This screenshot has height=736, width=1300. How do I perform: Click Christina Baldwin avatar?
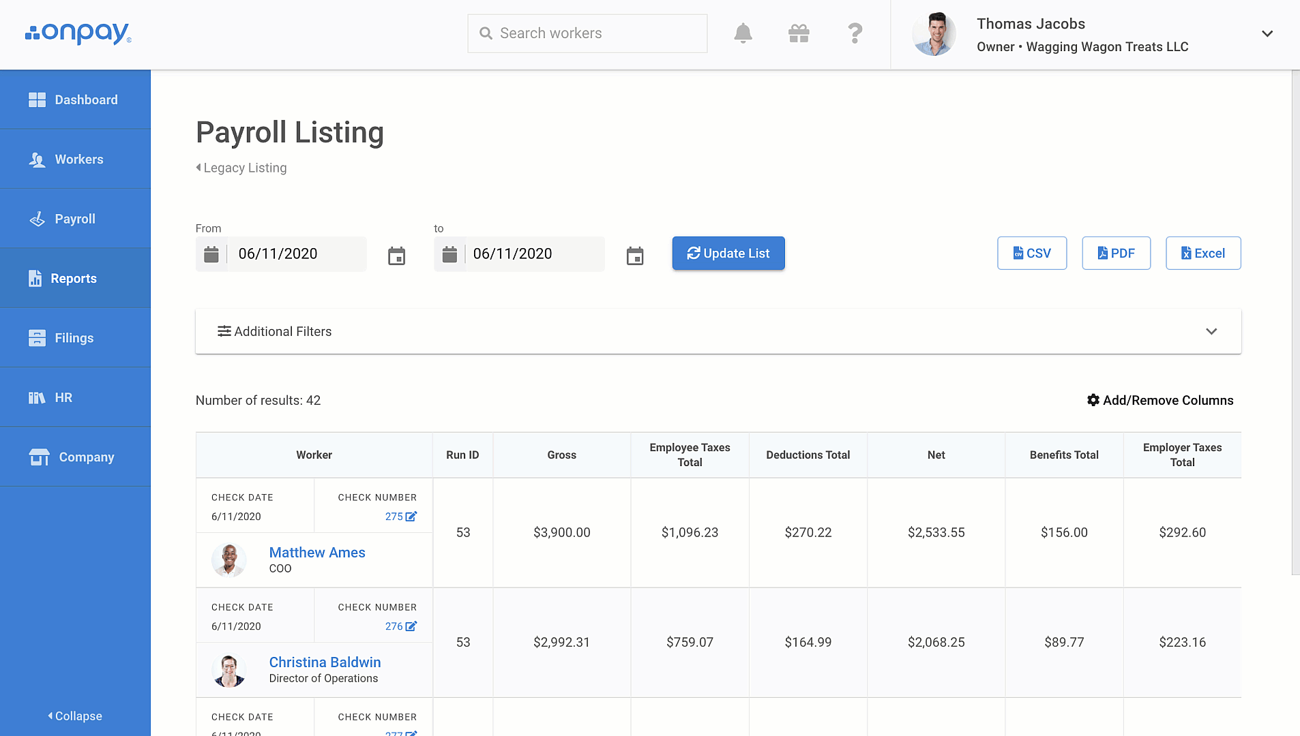tap(229, 670)
